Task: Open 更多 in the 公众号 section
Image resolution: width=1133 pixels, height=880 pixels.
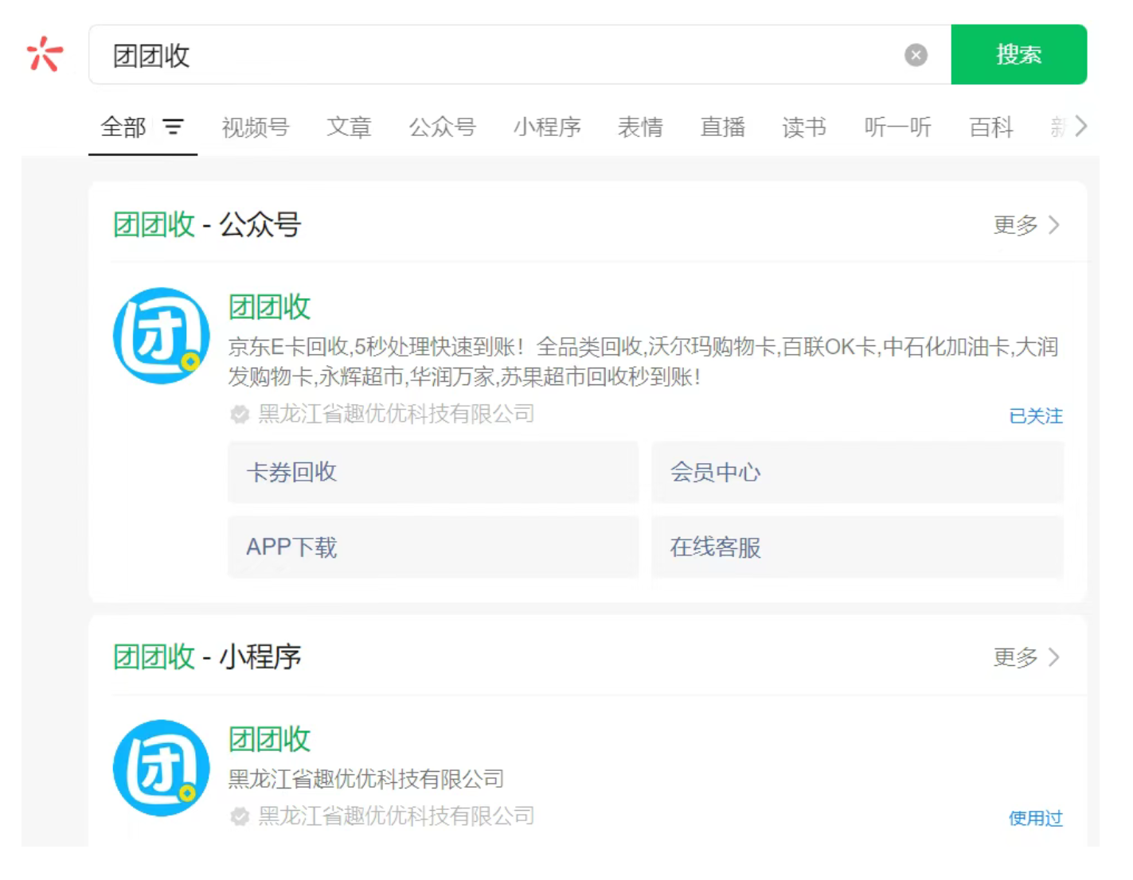Action: coord(1026,225)
